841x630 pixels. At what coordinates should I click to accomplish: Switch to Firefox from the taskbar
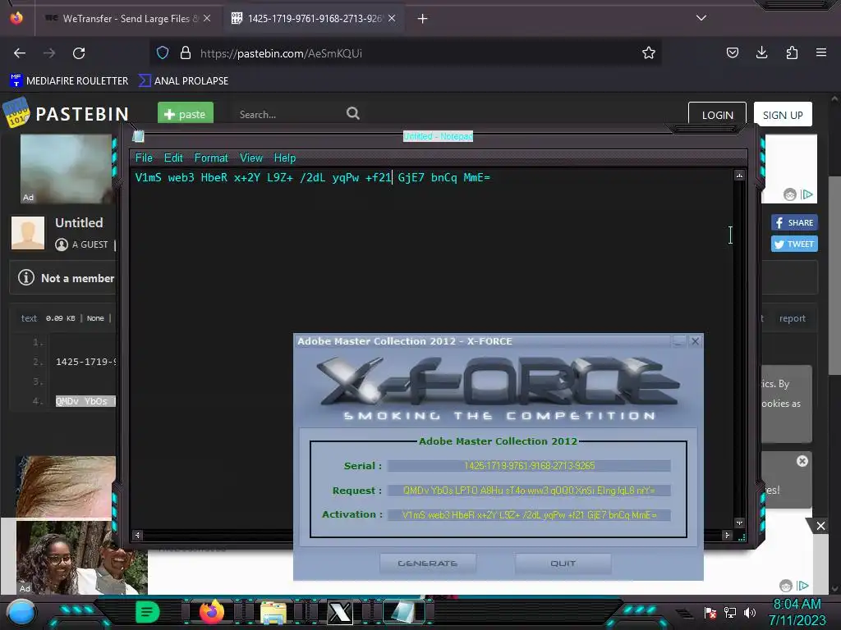pos(211,612)
